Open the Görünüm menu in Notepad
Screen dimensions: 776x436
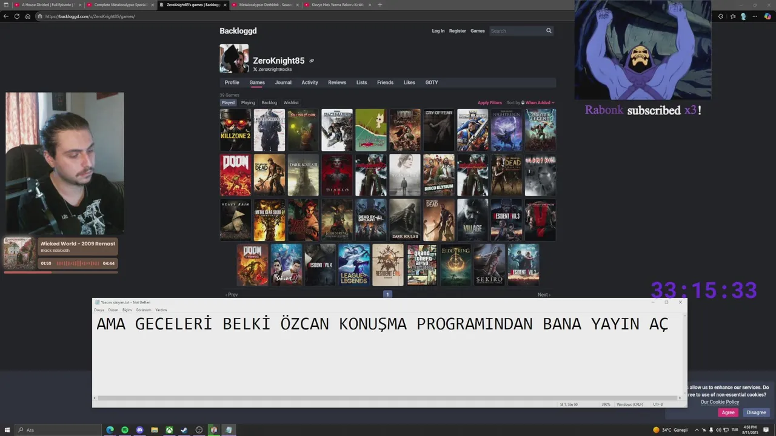pos(143,310)
